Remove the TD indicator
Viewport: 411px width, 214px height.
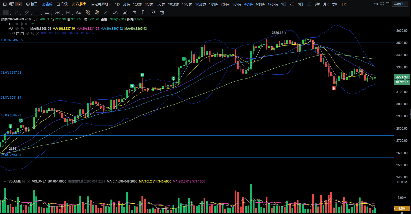[x=26, y=24]
